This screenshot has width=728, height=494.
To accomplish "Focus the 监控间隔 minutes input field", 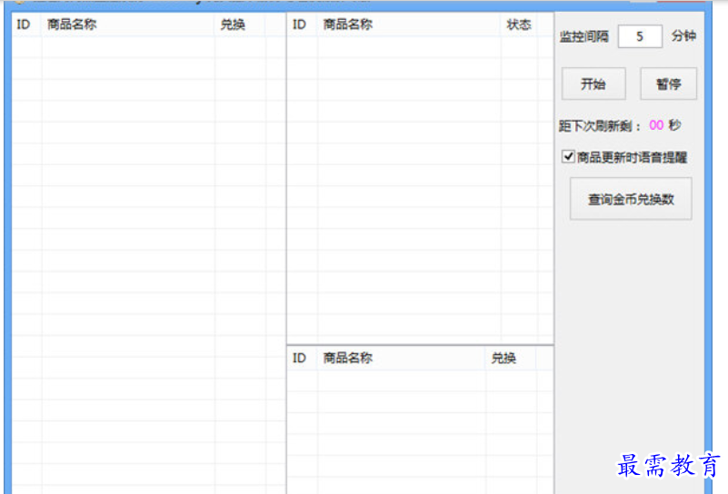I will (x=640, y=36).
